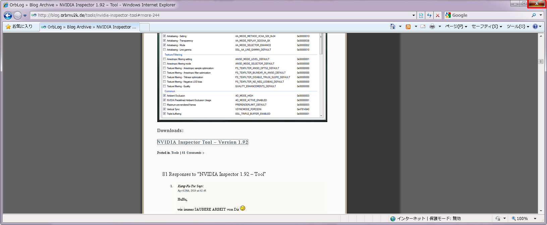Screen dimensions: 547x225
Task: Click the Print icon
Action: click(x=432, y=26)
